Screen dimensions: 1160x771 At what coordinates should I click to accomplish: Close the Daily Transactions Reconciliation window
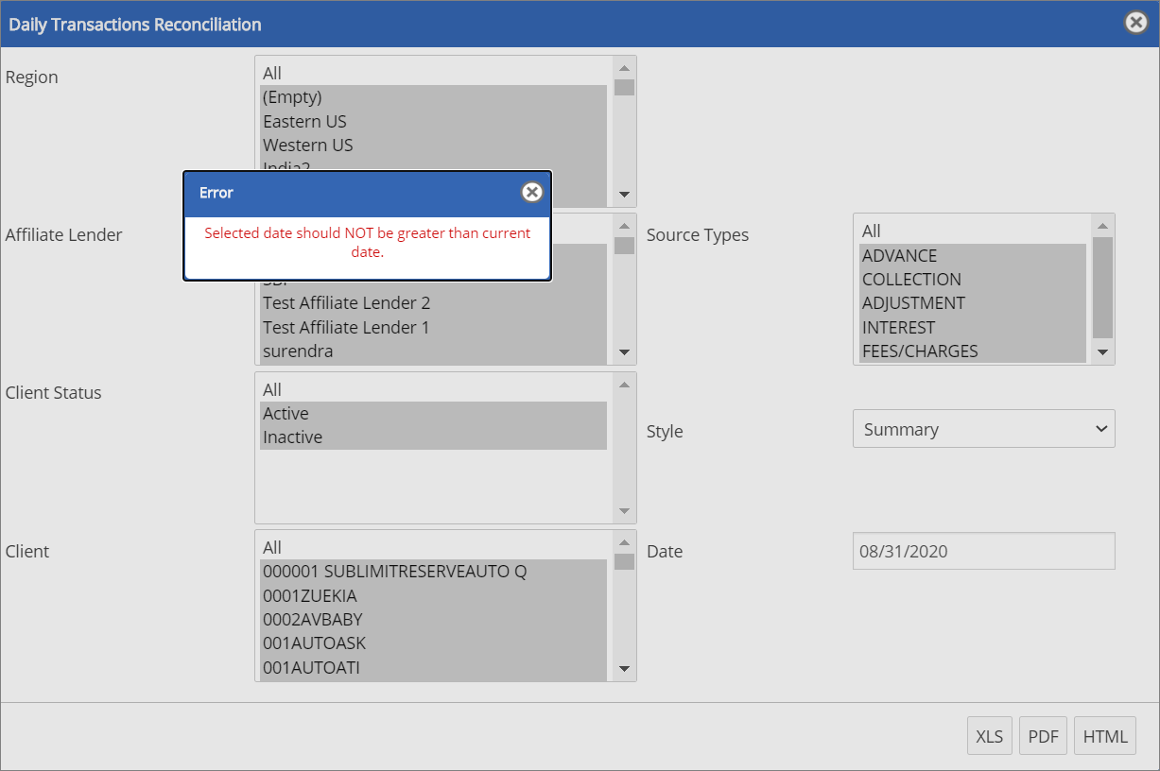click(x=1135, y=23)
